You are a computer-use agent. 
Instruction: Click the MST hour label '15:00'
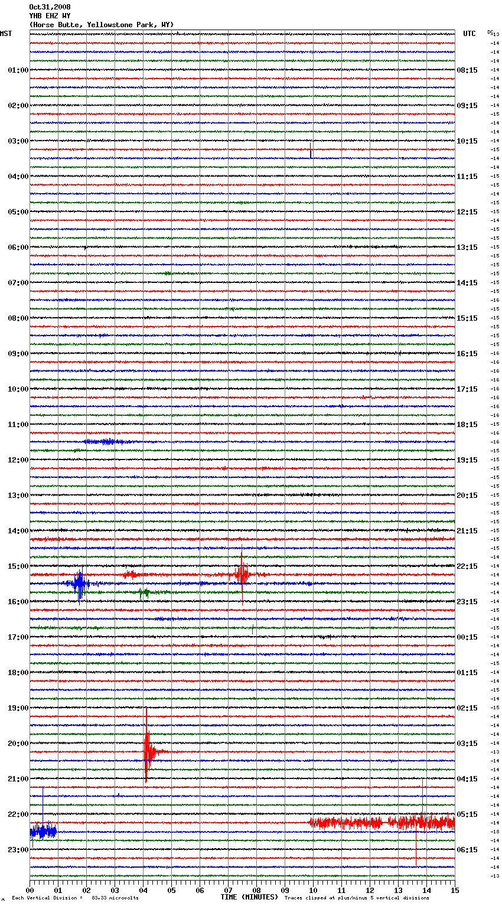point(18,566)
